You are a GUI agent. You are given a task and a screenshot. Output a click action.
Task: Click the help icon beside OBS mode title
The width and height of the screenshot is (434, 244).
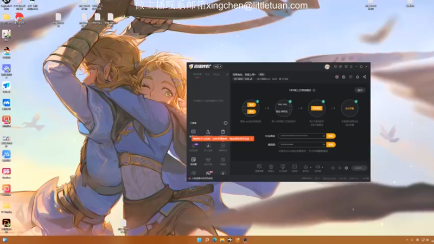tap(314, 90)
